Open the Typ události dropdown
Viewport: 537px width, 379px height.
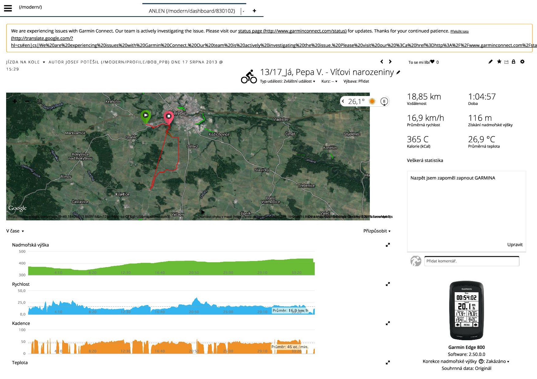287,81
